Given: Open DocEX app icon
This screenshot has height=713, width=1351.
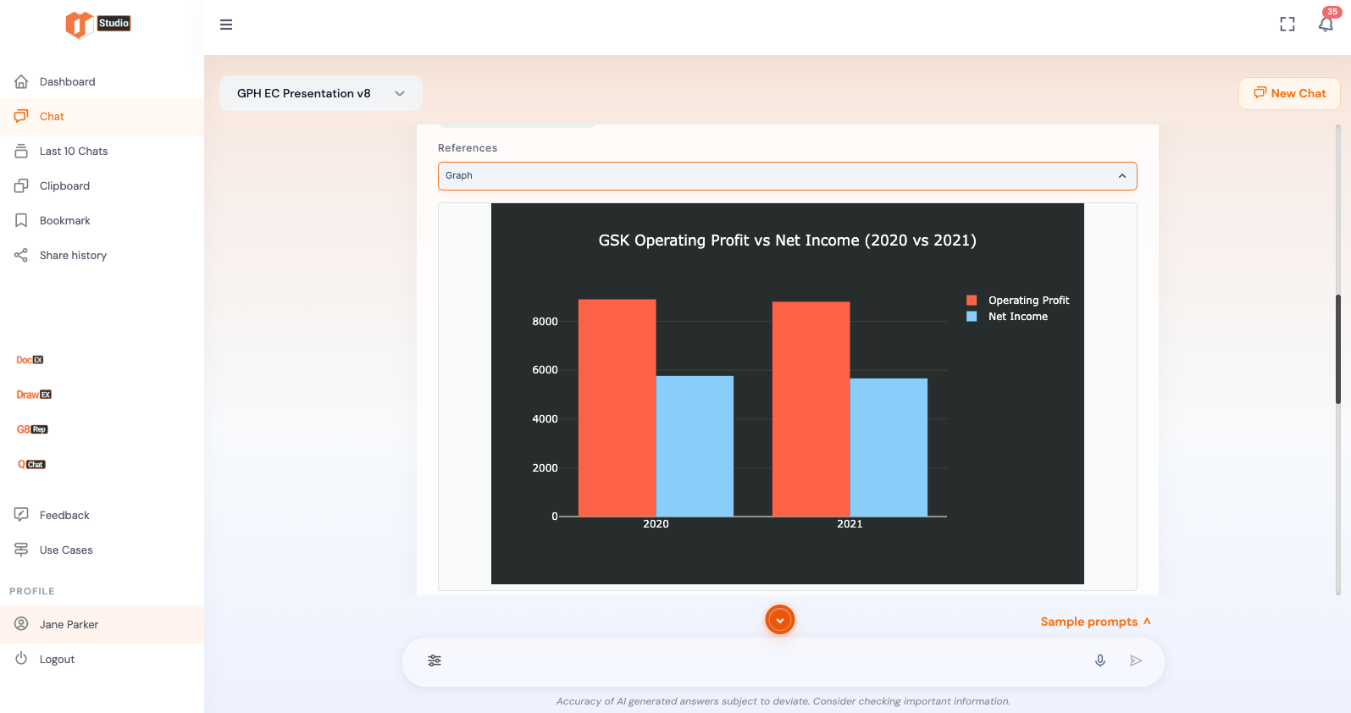Looking at the screenshot, I should (x=30, y=360).
